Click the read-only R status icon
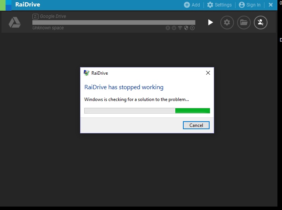The width and height of the screenshot is (282, 210). (x=168, y=28)
